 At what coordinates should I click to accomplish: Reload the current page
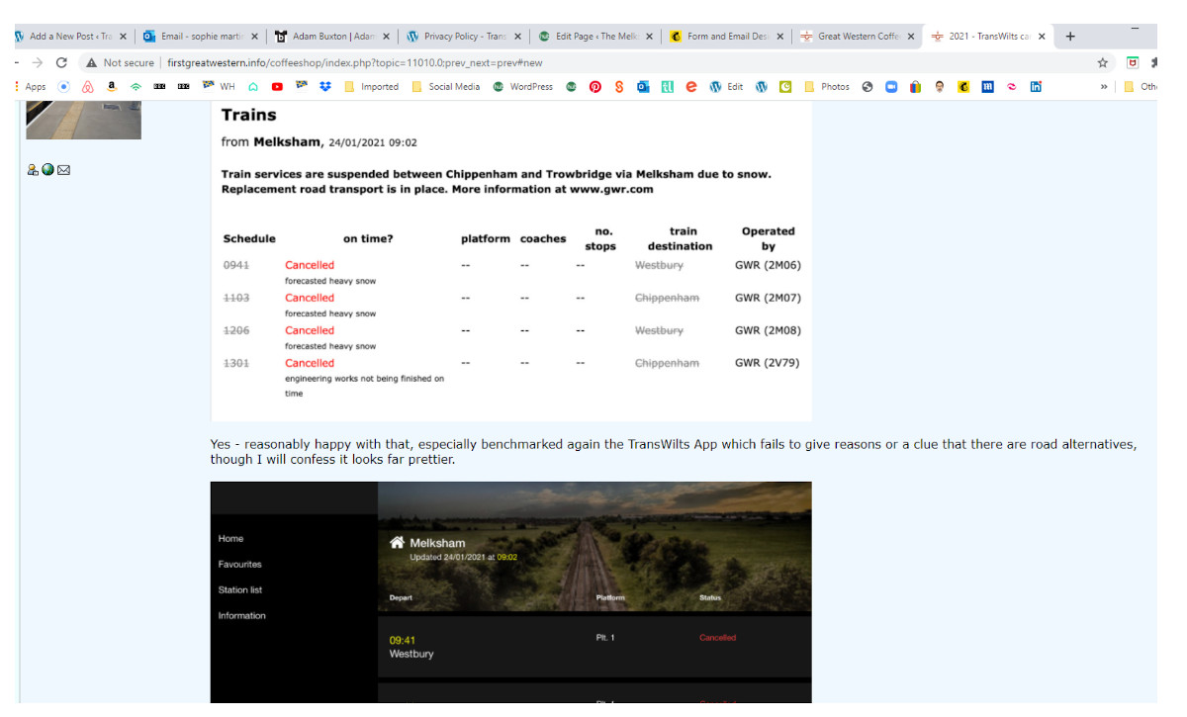click(62, 62)
